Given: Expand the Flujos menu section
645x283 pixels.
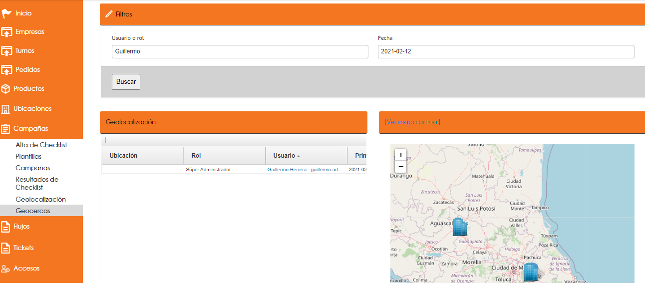Looking at the screenshot, I should (21, 227).
